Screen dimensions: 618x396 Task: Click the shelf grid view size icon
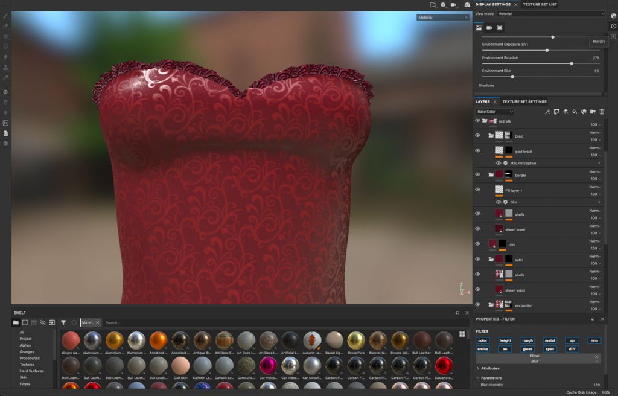coord(462,334)
